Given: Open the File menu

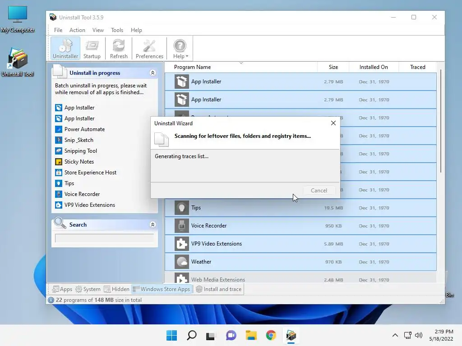Looking at the screenshot, I should tap(58, 30).
